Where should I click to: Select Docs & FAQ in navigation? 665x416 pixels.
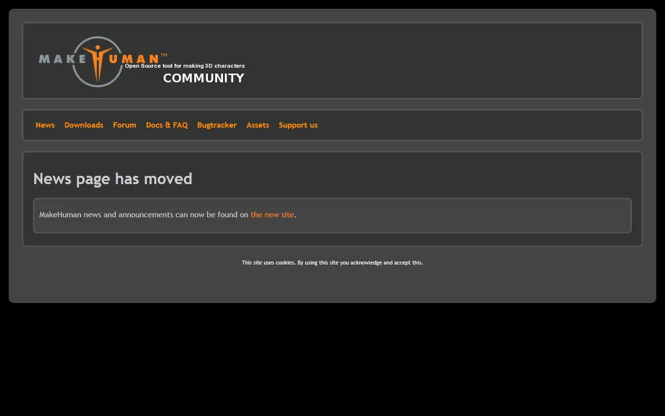click(167, 125)
